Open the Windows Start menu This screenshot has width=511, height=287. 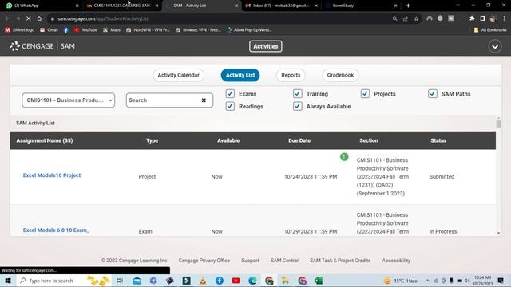8,281
